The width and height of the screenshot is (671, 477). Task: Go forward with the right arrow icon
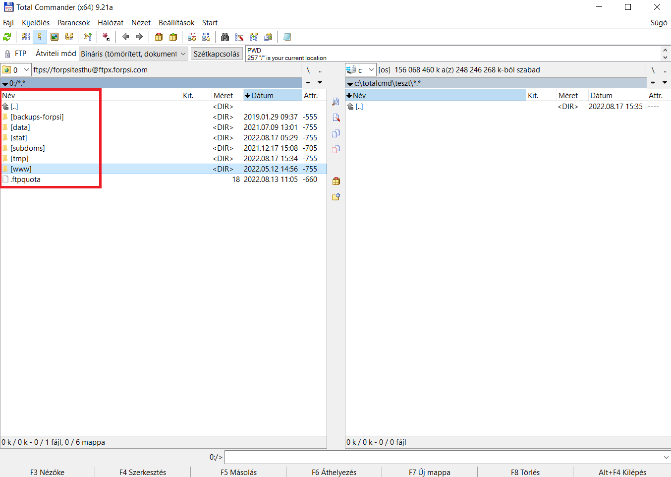(x=139, y=37)
